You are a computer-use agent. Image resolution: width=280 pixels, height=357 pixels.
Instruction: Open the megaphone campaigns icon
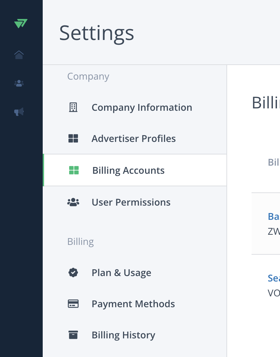[19, 111]
